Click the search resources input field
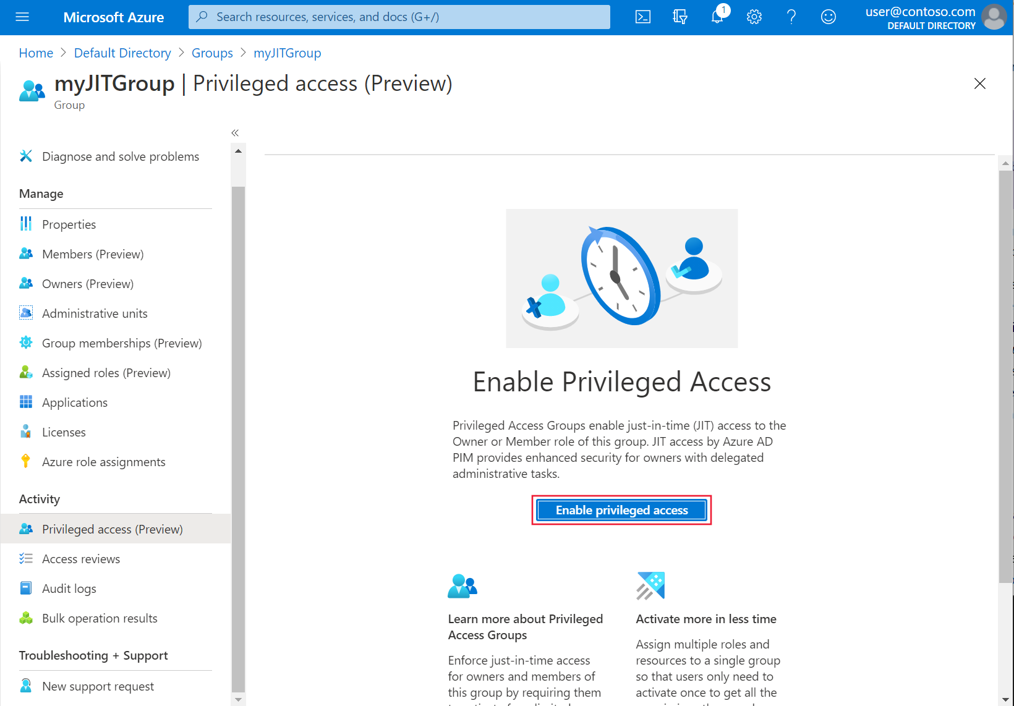The height and width of the screenshot is (706, 1014). coord(399,17)
